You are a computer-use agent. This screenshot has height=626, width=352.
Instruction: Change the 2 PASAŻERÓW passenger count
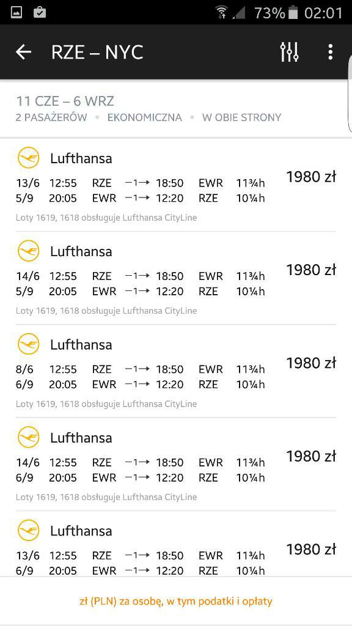pos(51,117)
